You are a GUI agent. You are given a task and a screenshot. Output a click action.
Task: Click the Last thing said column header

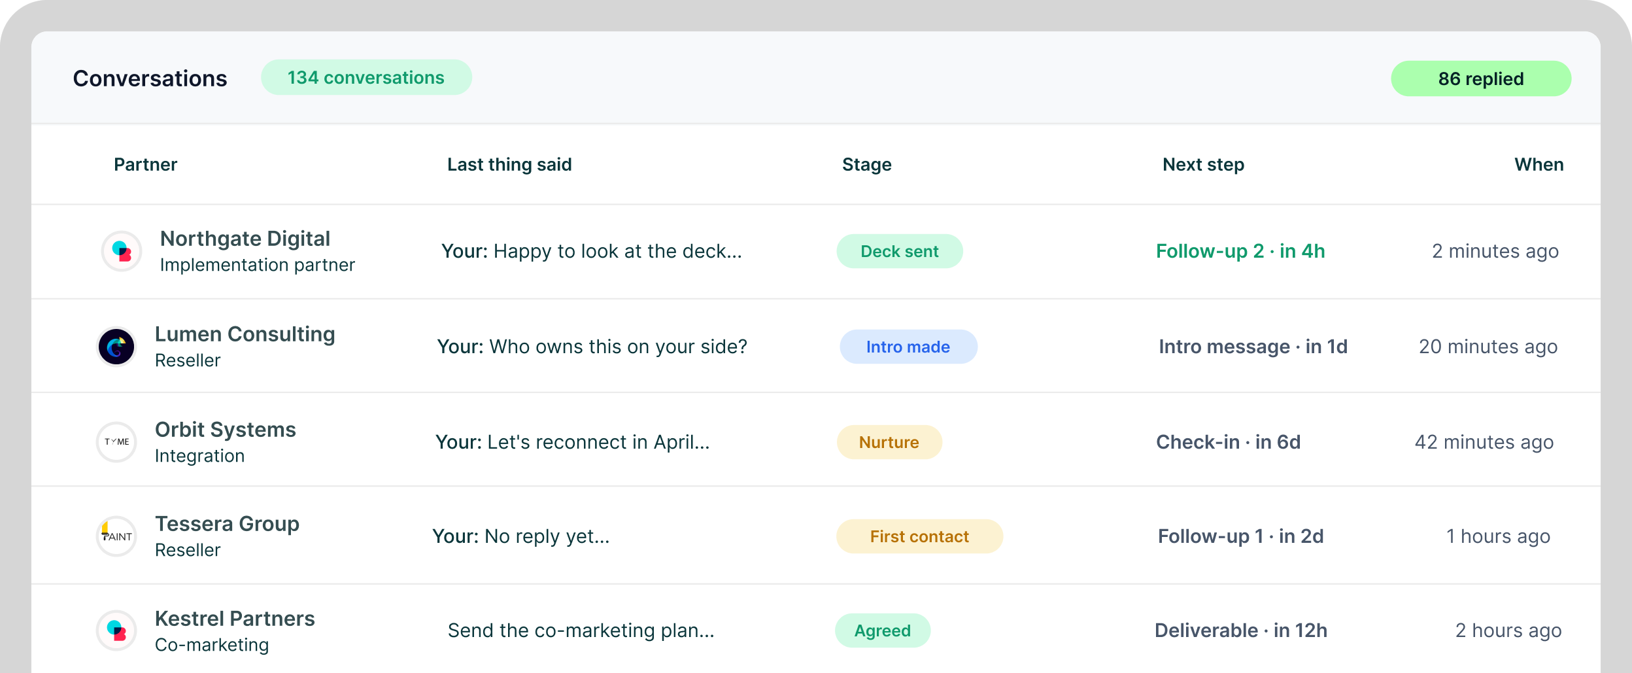coord(509,164)
